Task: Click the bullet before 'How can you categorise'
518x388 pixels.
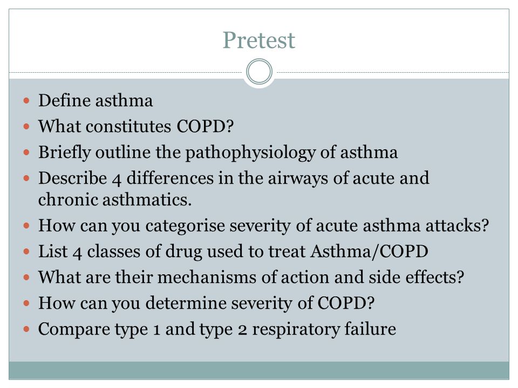Action: click(x=27, y=226)
